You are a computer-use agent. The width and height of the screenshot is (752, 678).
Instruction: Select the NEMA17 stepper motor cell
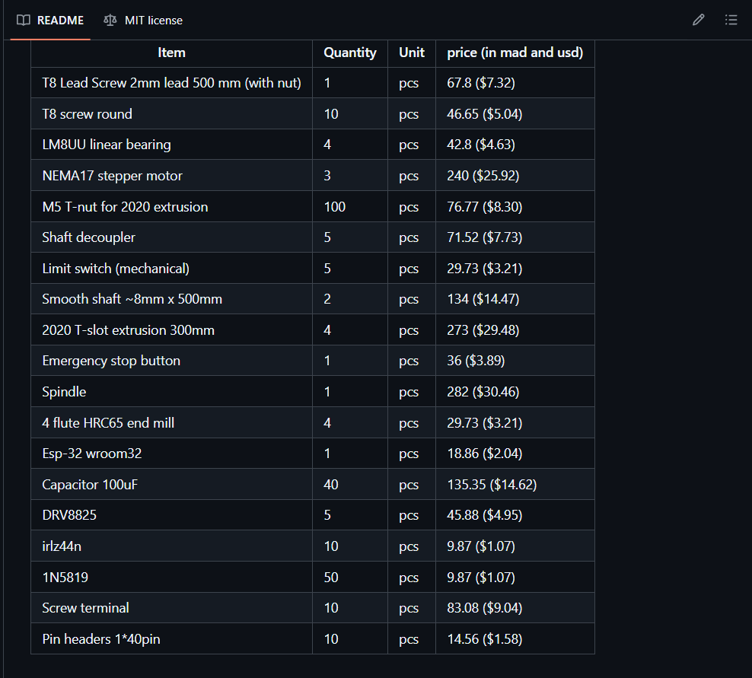click(113, 176)
